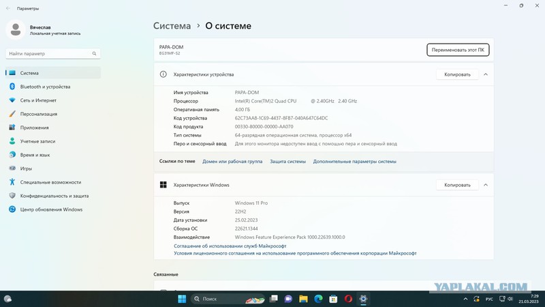This screenshot has width=545, height=307.
Task: Open the weather widget on the taskbar
Action: (x=7, y=299)
